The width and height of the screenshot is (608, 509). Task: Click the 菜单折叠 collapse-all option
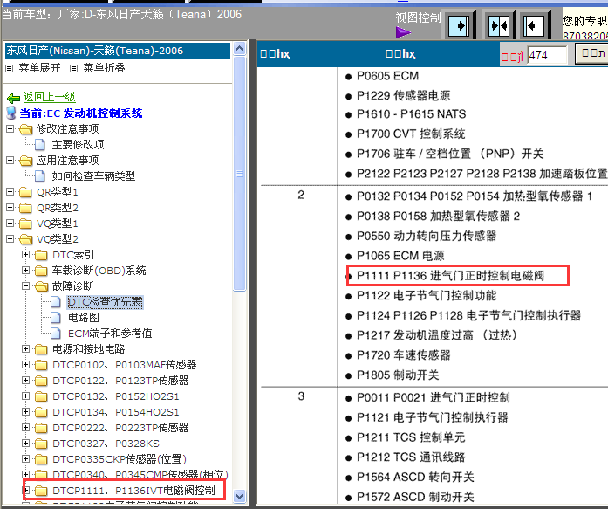[x=104, y=68]
